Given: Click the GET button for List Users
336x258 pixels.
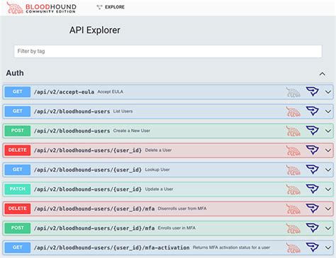Looking at the screenshot, I should tap(18, 111).
